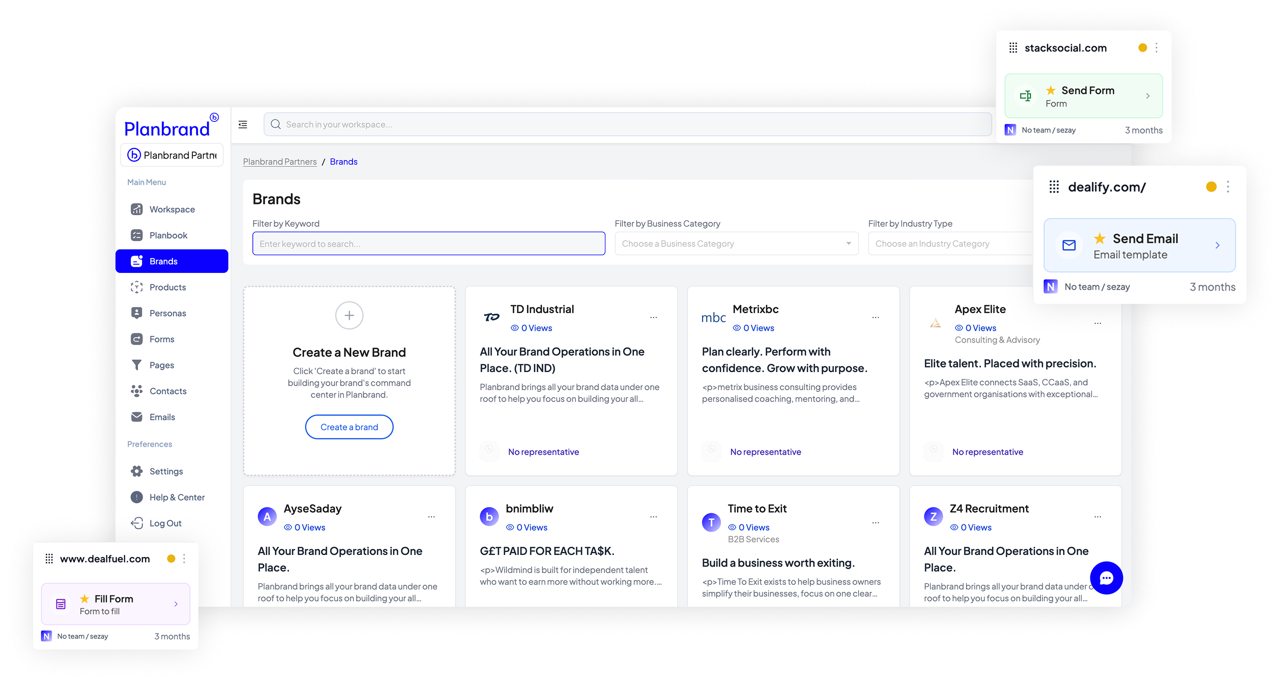Click the Workspace icon in sidebar

136,209
